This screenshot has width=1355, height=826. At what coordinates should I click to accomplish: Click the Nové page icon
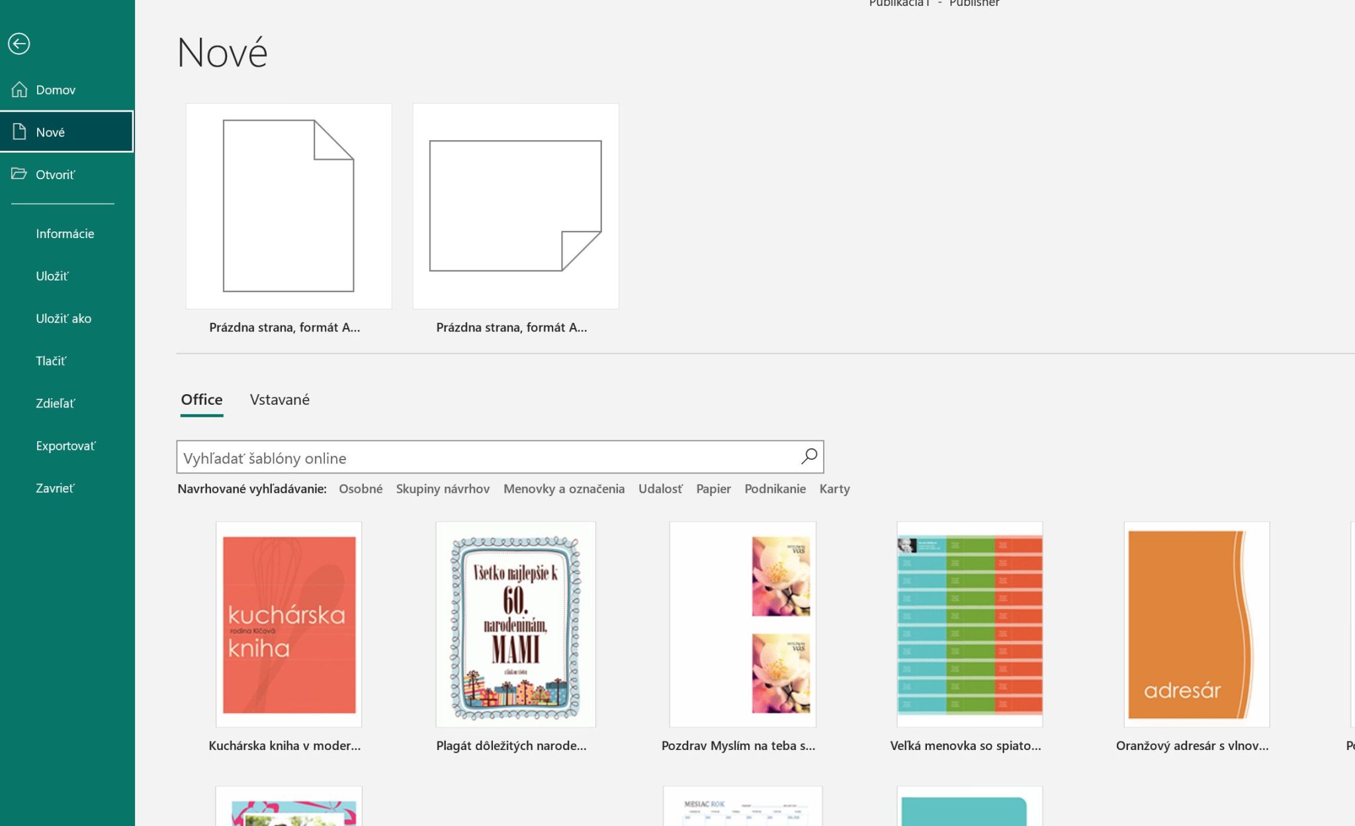click(x=19, y=132)
